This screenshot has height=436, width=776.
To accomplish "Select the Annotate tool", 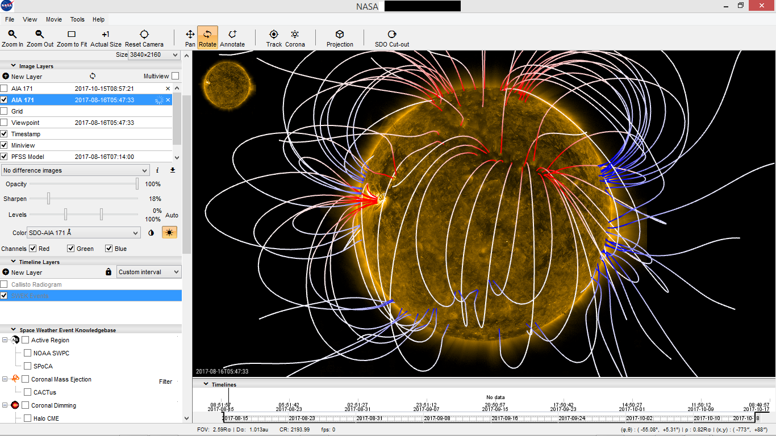I will point(232,38).
